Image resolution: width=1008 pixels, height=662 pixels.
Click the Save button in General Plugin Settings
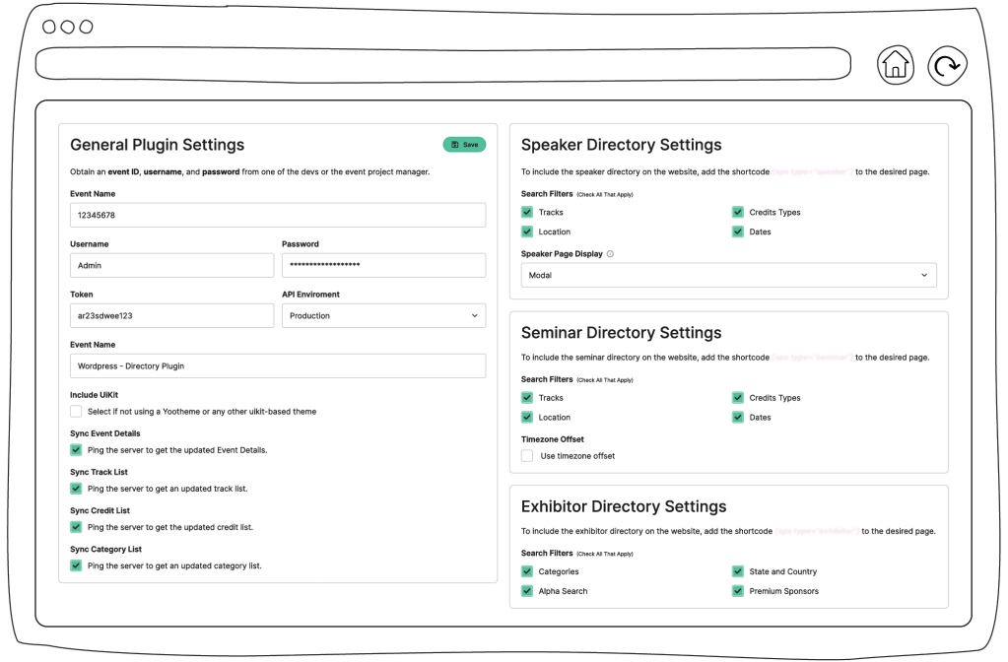(464, 145)
